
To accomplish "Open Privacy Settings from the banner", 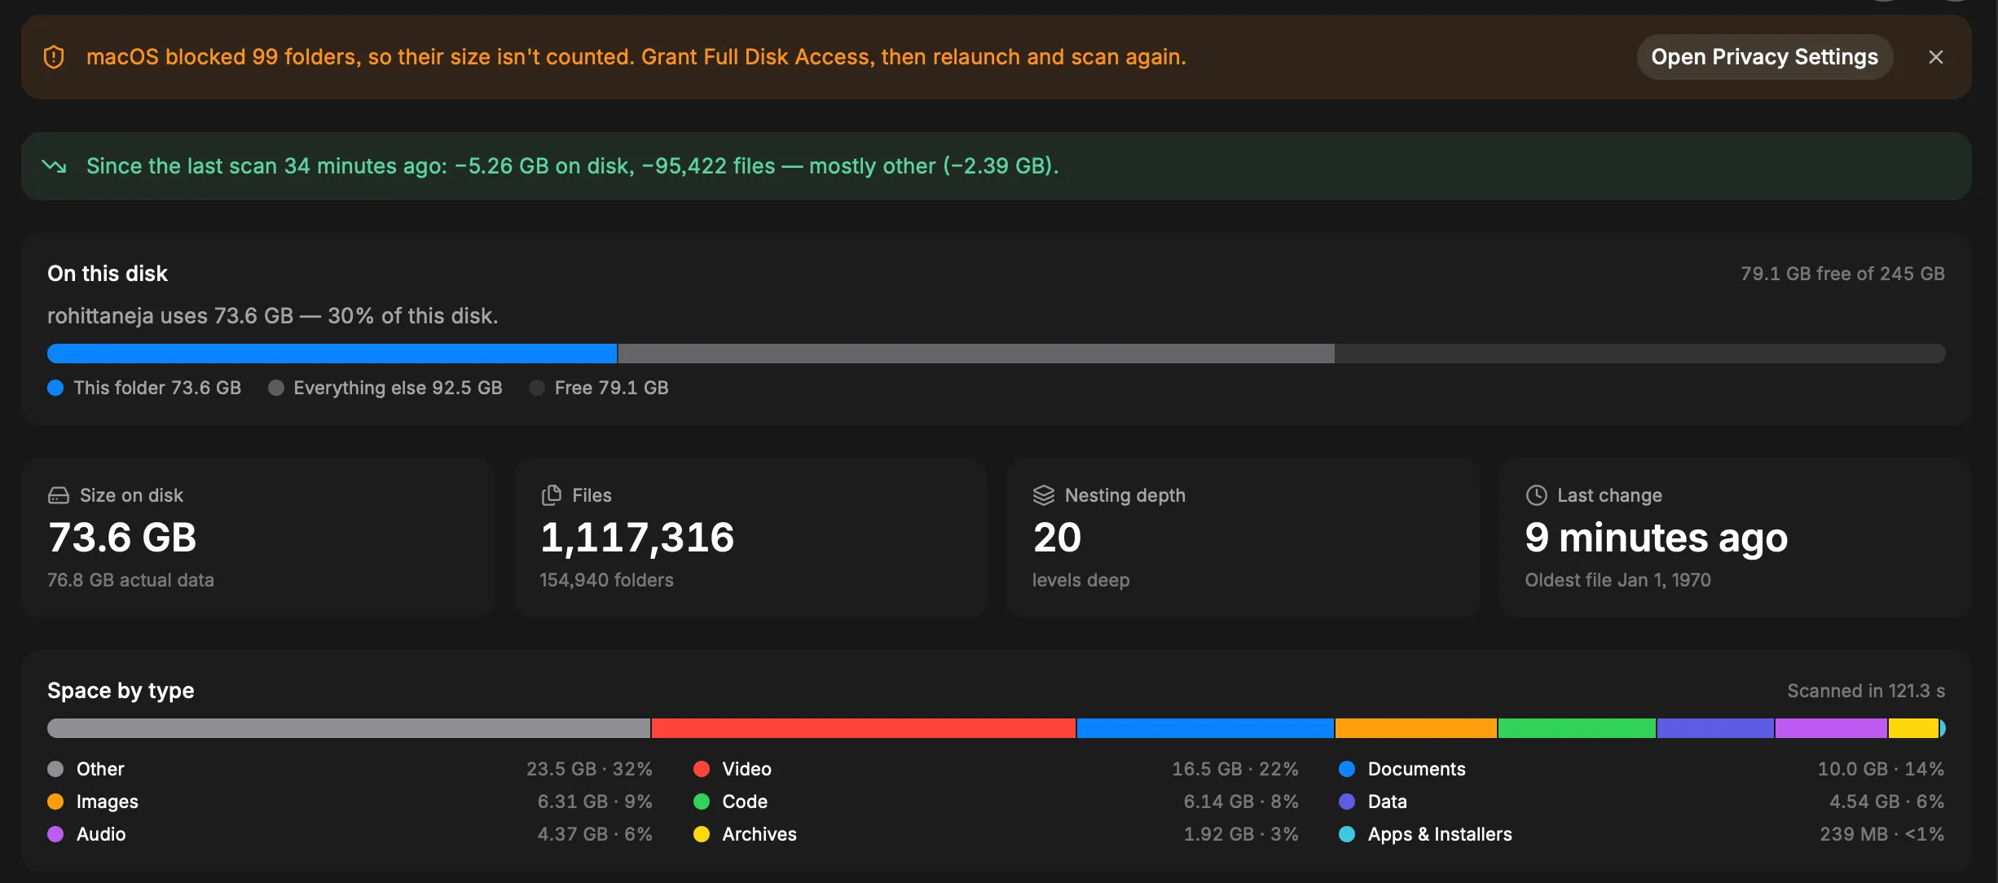I will (1764, 57).
